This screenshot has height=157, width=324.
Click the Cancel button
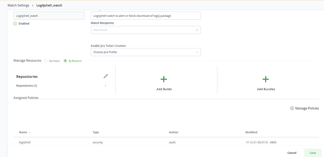point(292,153)
